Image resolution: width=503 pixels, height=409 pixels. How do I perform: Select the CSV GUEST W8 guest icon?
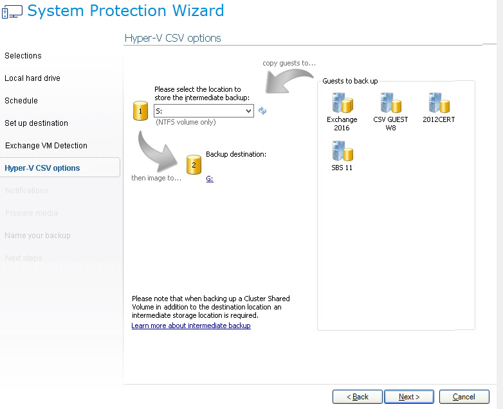390,103
